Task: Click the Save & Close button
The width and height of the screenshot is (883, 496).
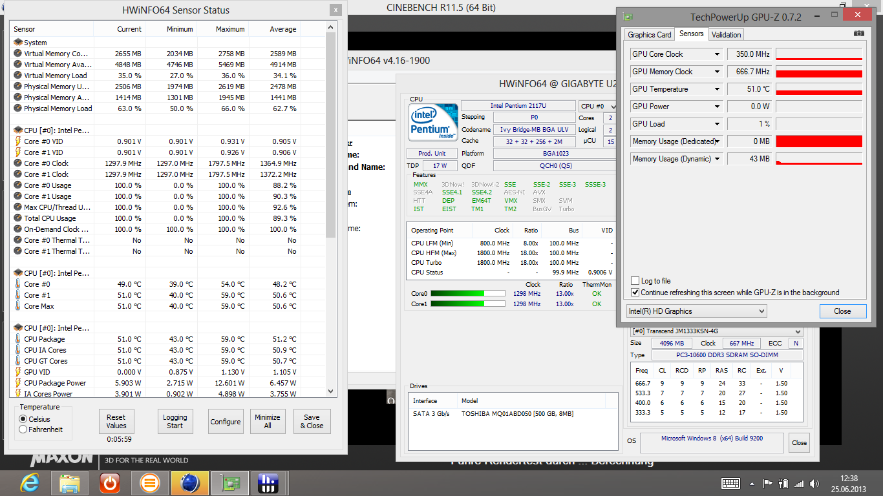Action: pos(312,422)
